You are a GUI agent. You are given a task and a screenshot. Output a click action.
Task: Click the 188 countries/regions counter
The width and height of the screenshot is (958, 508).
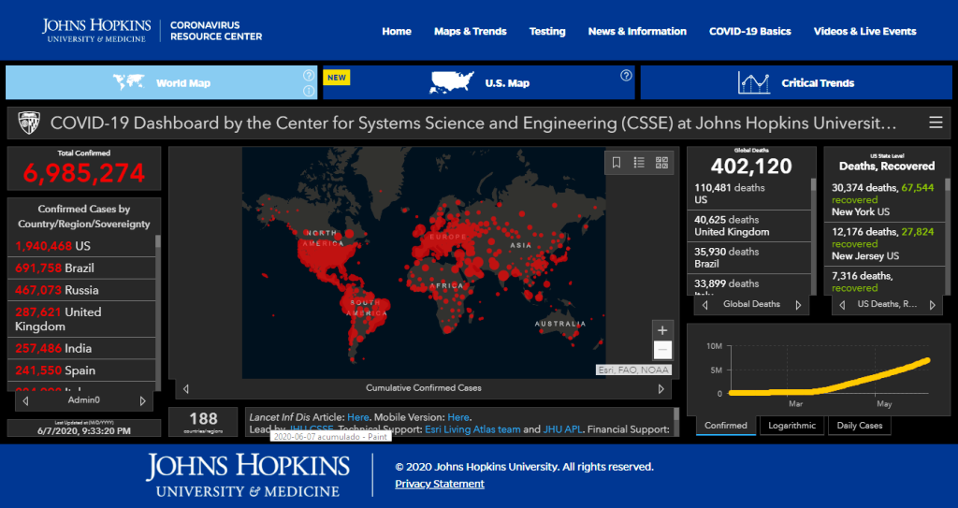(203, 422)
